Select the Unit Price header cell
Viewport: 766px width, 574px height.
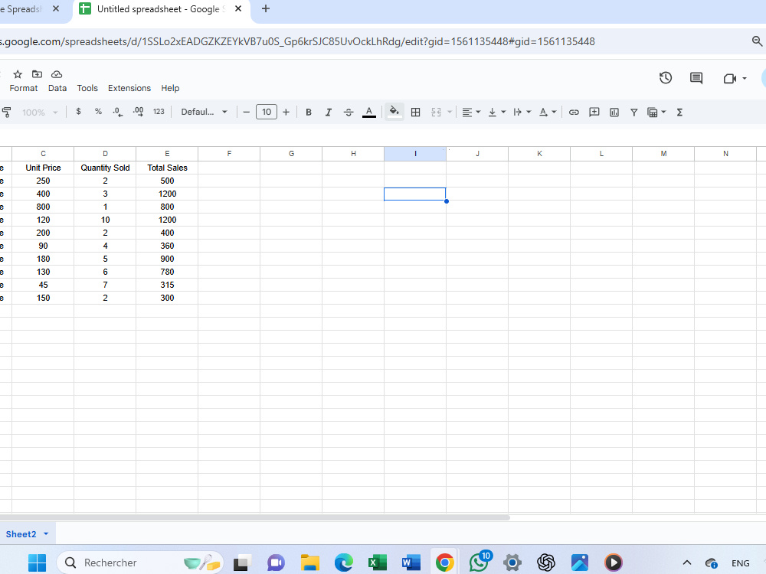(43, 168)
